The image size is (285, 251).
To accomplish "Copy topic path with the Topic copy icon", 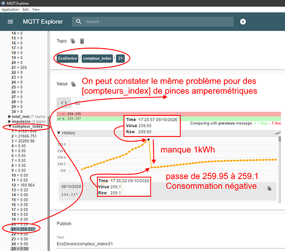I will [73, 41].
